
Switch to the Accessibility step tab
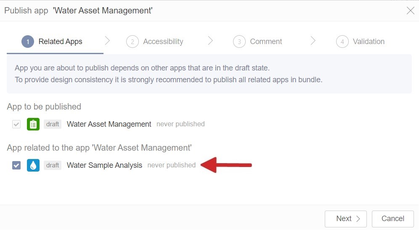(163, 42)
